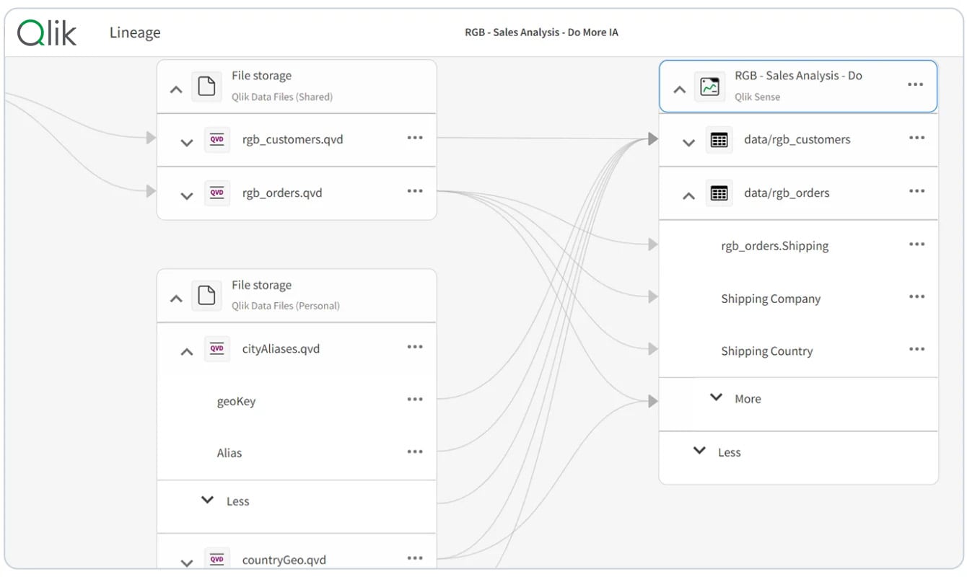Click the data/rgb_customers table icon
967x577 pixels.
pyautogui.click(x=719, y=140)
